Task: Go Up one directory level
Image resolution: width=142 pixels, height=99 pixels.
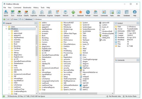Action: 73,13
